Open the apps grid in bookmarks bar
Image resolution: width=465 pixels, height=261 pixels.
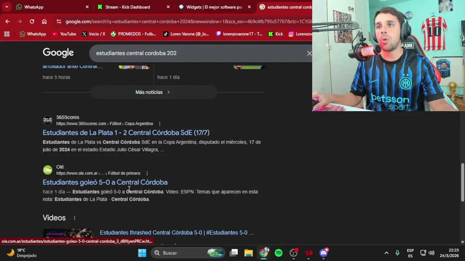coord(7,34)
